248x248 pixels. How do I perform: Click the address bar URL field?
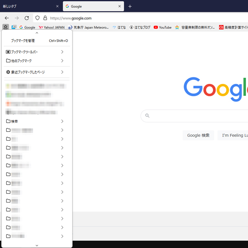pyautogui.click(x=141, y=18)
